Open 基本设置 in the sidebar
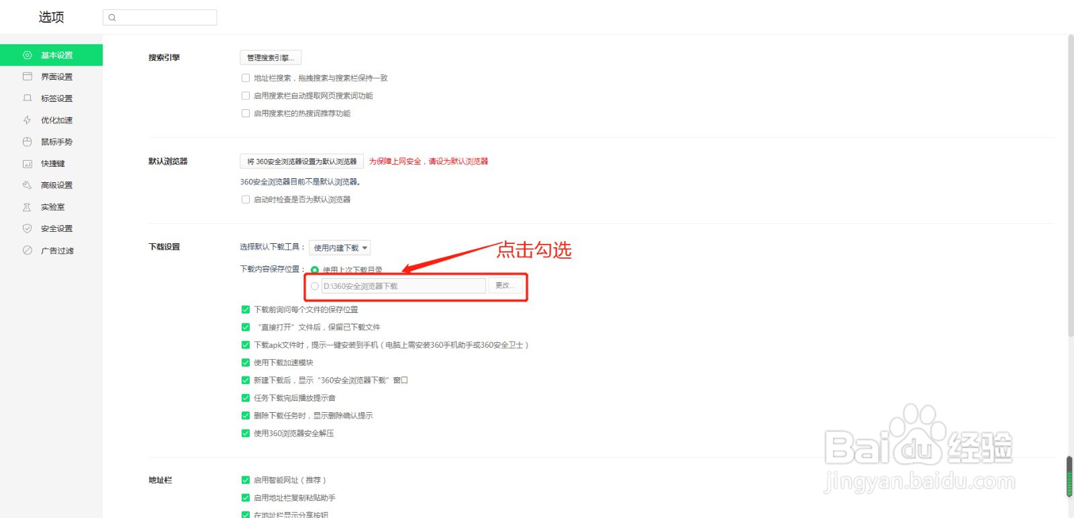The width and height of the screenshot is (1074, 518). [x=51, y=55]
